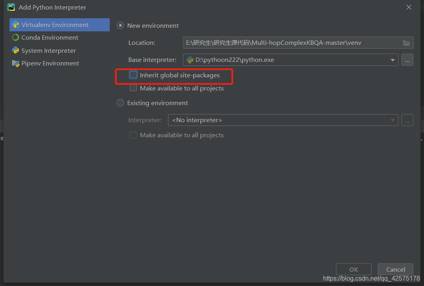424x286 pixels.
Task: Click the D:\pythoon222\python.exe path combo box
Action: (x=290, y=60)
